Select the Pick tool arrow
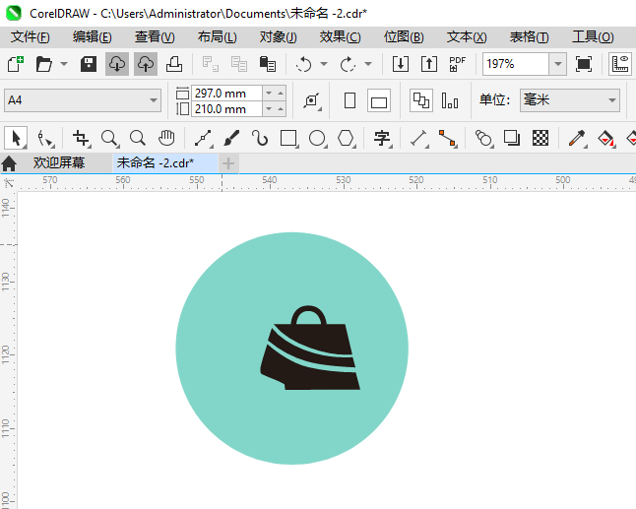 16,138
